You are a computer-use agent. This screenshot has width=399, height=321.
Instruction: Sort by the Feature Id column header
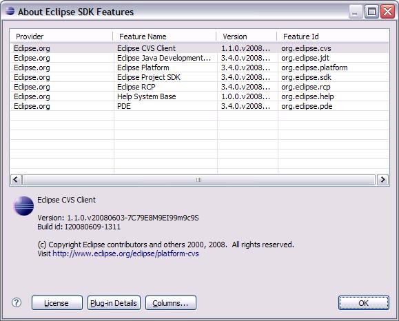pos(333,37)
